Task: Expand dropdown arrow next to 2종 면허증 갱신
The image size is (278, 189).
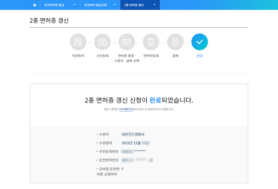Action: 155,5
